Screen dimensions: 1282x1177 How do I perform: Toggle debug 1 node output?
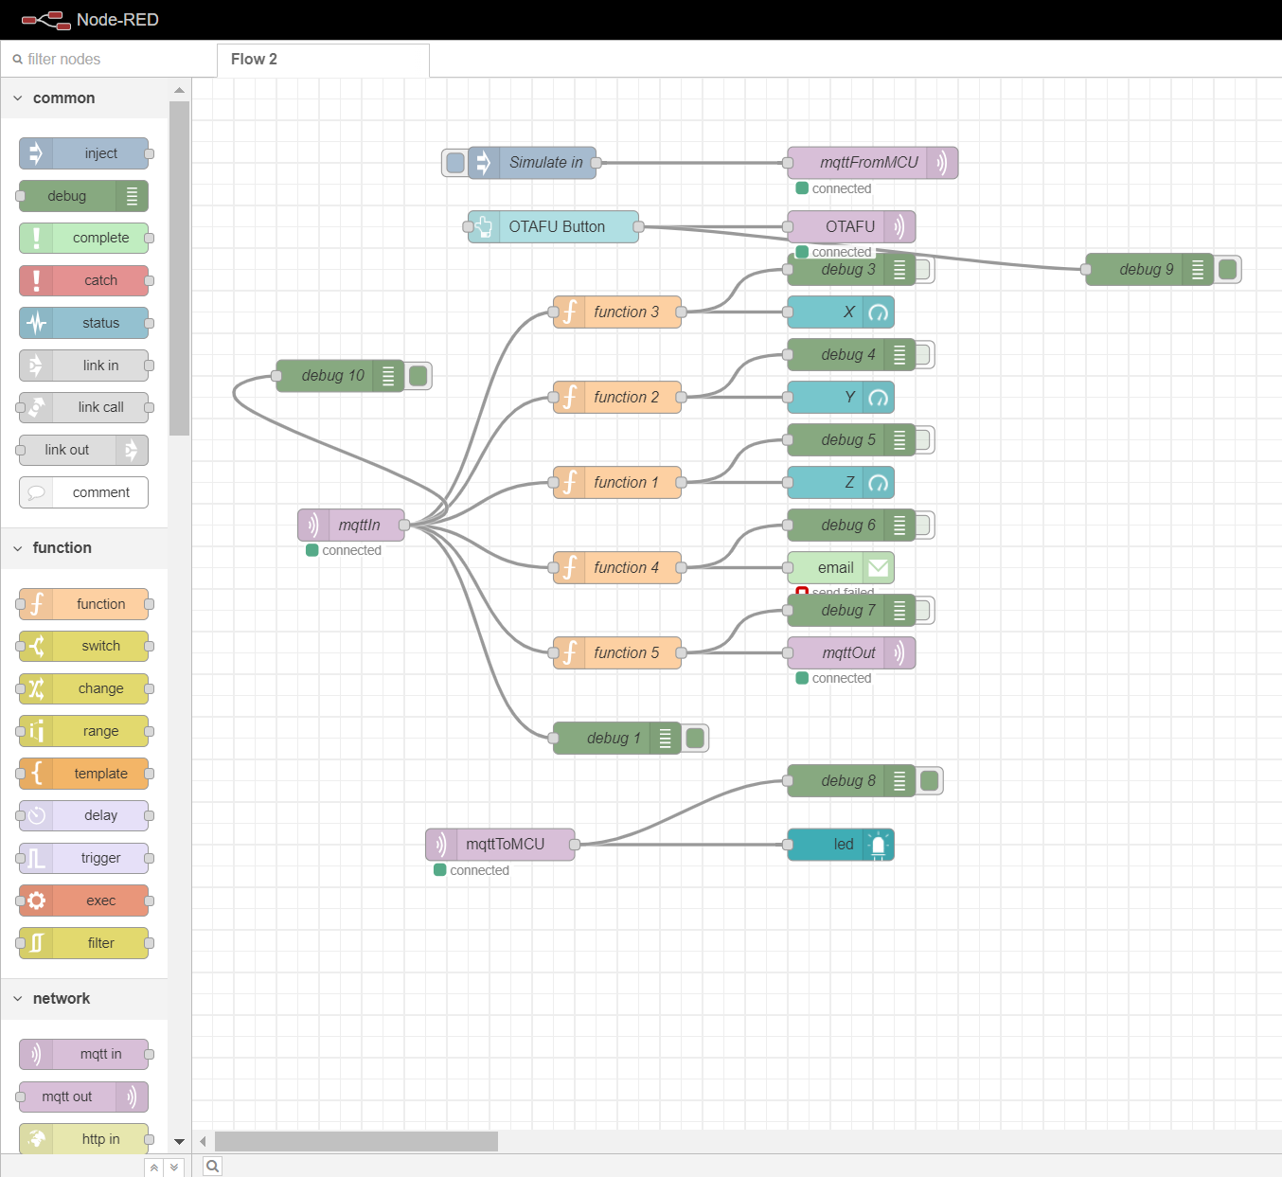[695, 739]
